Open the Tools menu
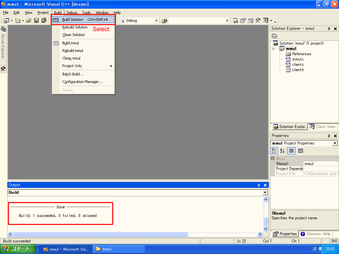Screen dimensions: 339x254 [86, 13]
